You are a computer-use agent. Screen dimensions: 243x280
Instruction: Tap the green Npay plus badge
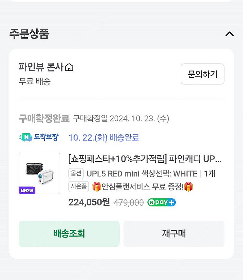161,202
